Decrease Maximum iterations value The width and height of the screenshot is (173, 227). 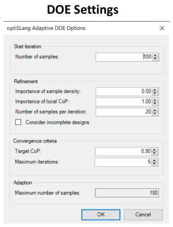(x=154, y=164)
